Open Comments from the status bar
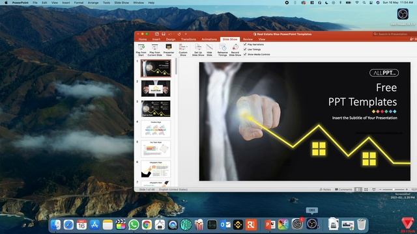The image size is (417, 234). 343,189
